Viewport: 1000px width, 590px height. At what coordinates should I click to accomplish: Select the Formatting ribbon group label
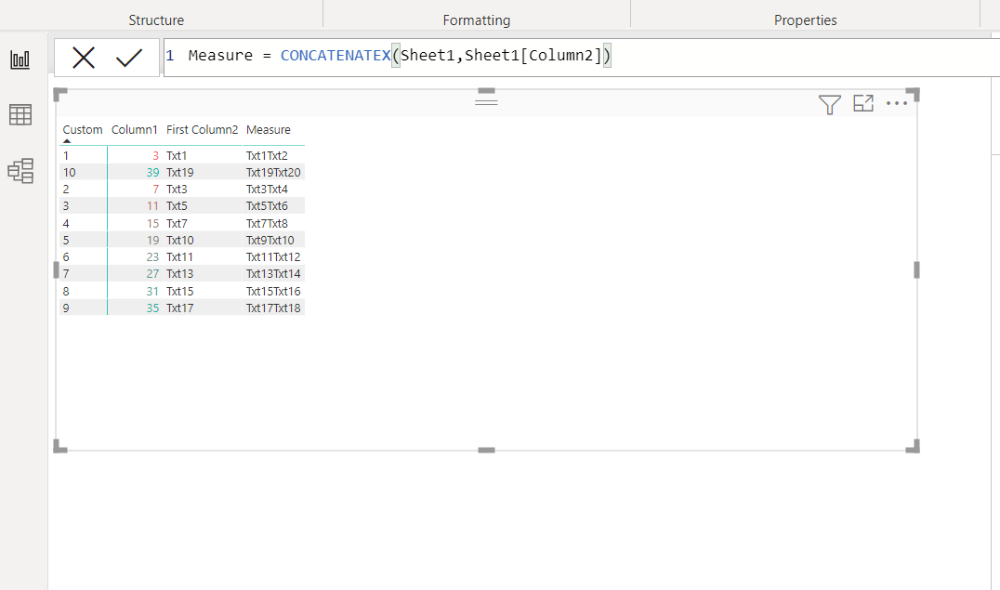(477, 20)
